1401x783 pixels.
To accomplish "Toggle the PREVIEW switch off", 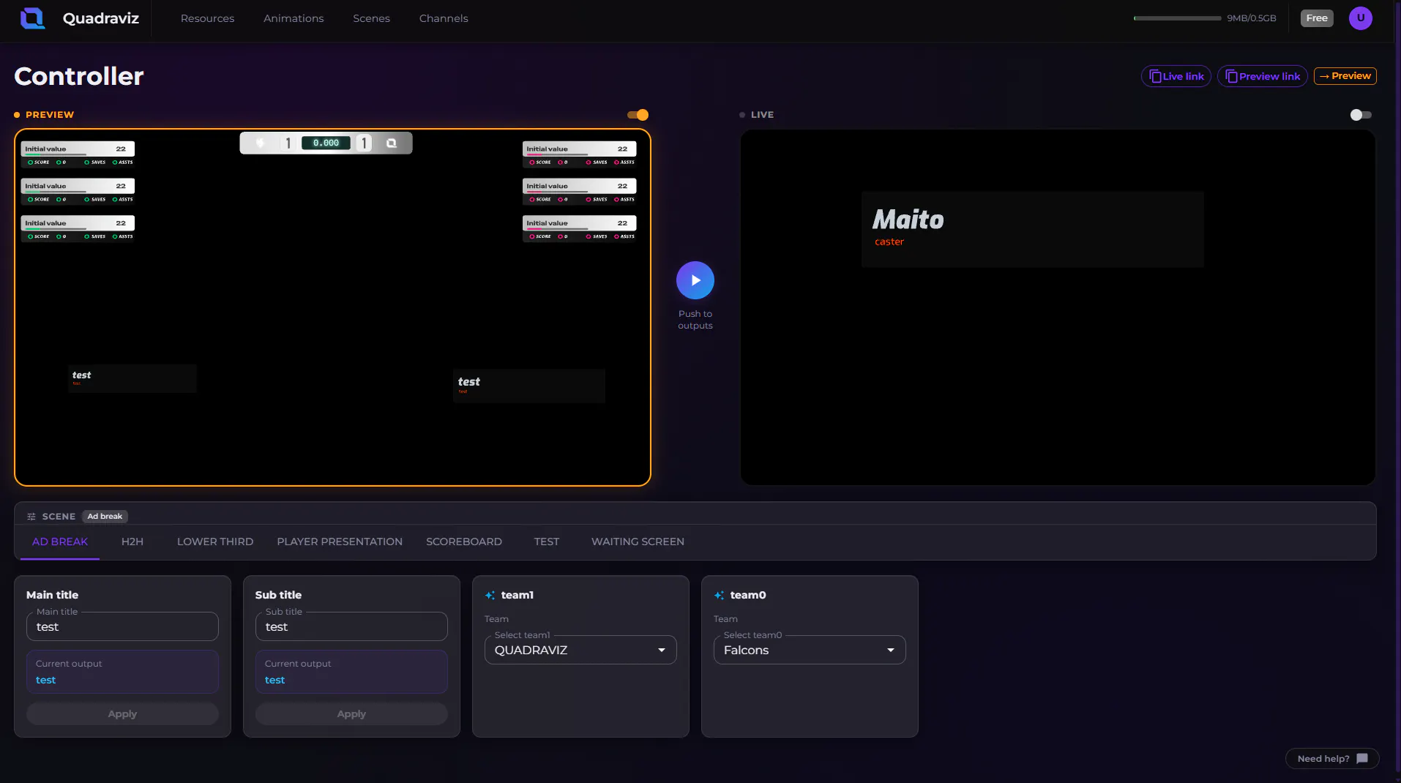I will pyautogui.click(x=638, y=115).
